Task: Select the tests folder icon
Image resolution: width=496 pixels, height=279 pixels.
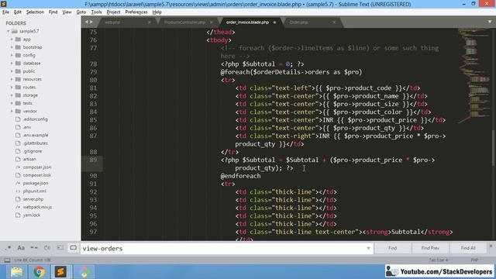Action: [18, 103]
